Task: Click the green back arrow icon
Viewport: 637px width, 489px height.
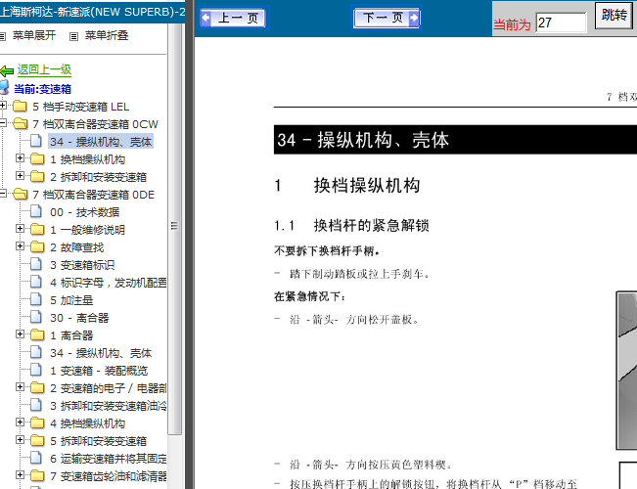Action: point(7,71)
